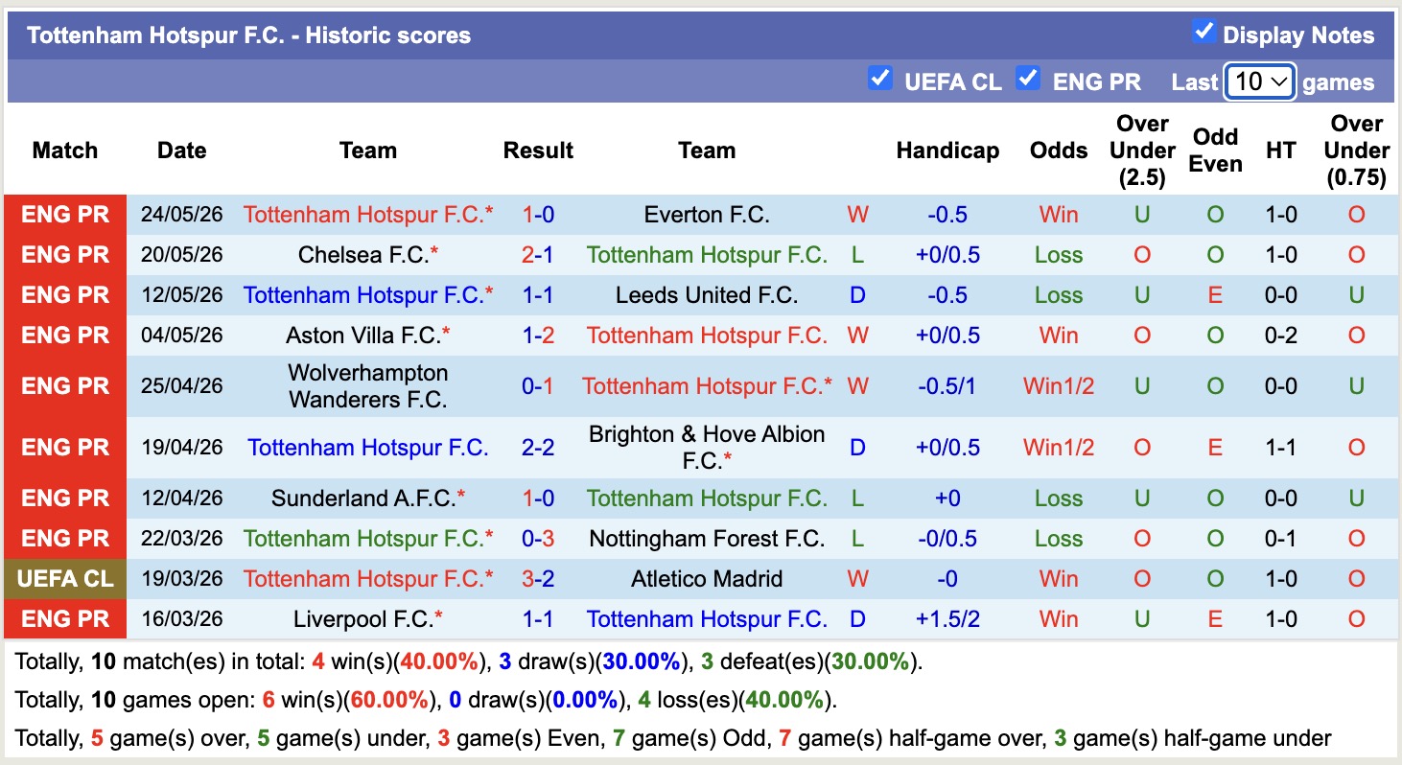The width and height of the screenshot is (1402, 765).
Task: Open Atletico Madrid team link
Action: pyautogui.click(x=707, y=579)
